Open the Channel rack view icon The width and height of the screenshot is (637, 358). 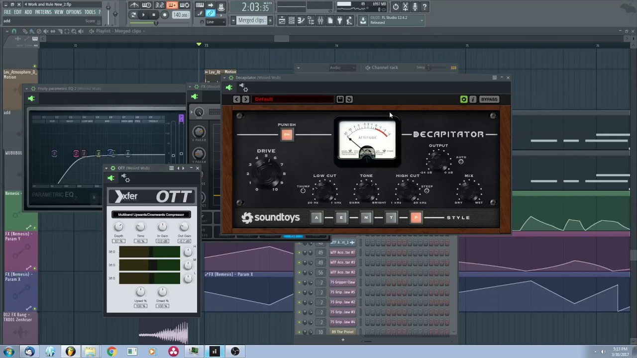click(291, 20)
